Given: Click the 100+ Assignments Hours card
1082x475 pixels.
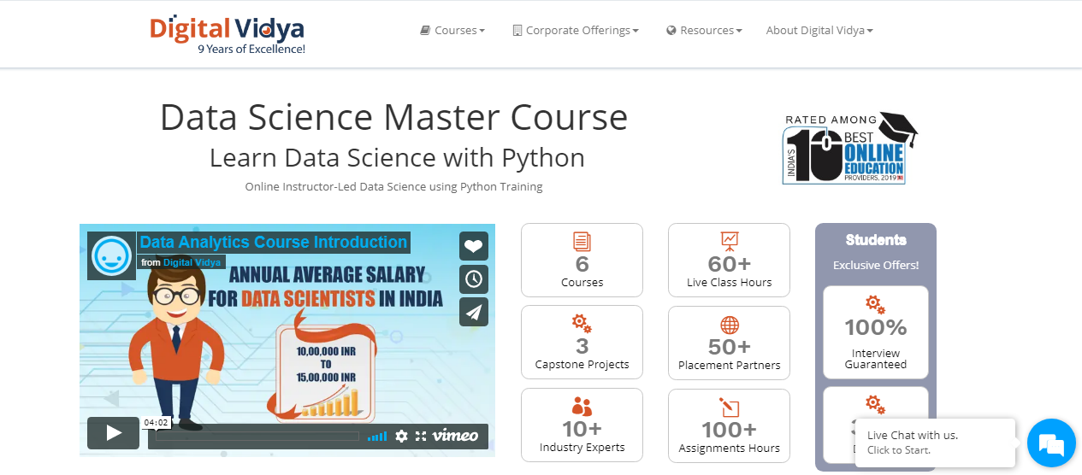Looking at the screenshot, I should [729, 425].
